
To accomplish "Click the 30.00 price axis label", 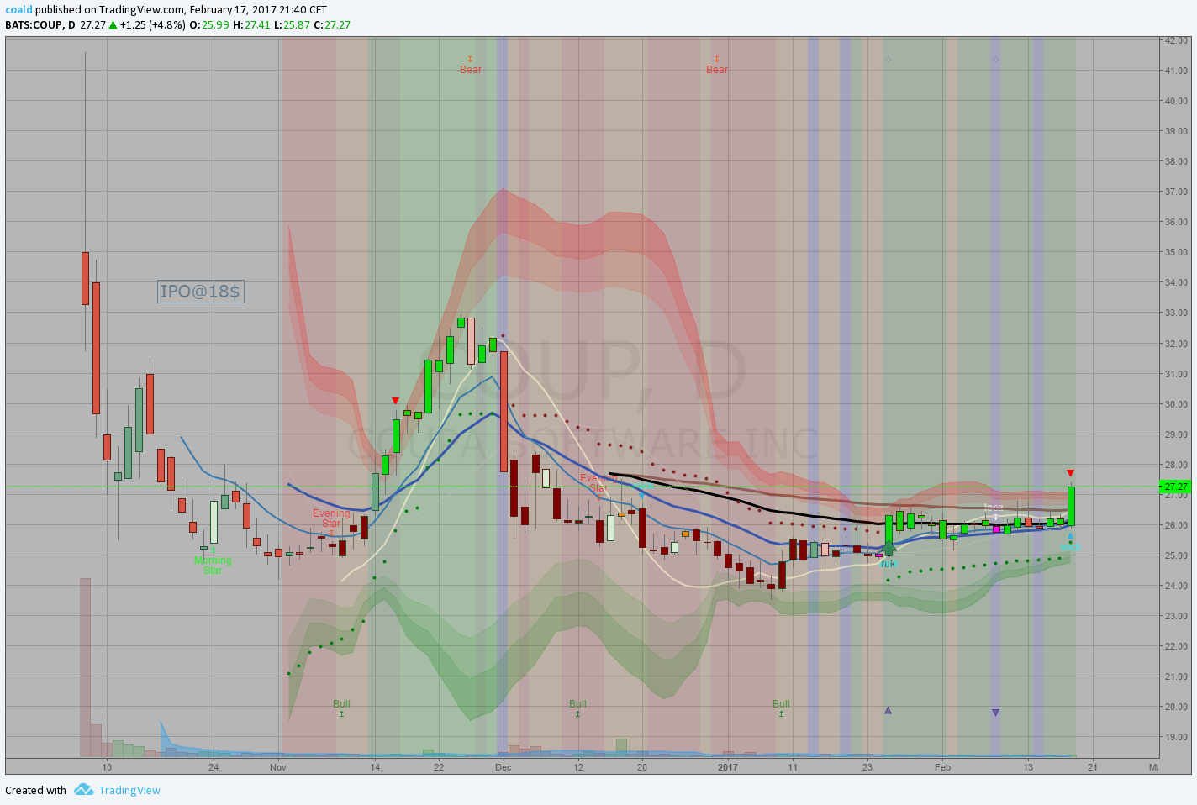I will click(1176, 404).
